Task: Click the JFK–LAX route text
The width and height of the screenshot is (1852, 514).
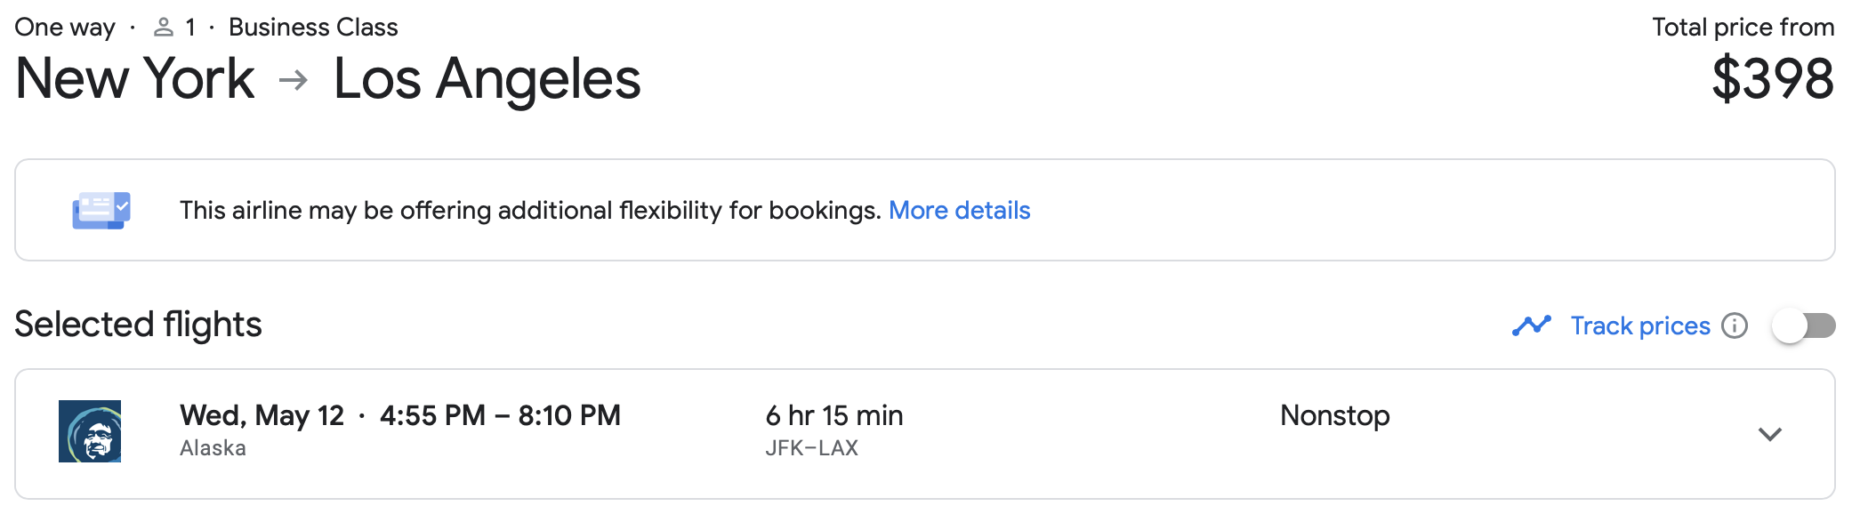Action: (x=811, y=448)
